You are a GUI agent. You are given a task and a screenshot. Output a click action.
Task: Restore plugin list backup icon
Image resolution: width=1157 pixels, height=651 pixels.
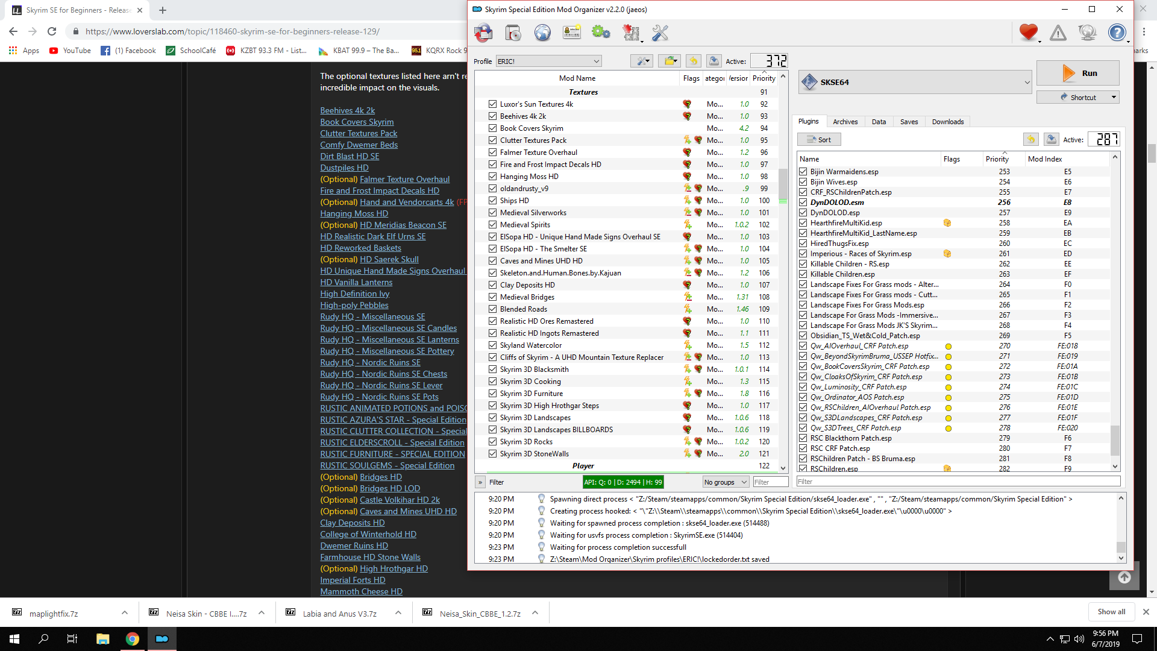click(1031, 139)
